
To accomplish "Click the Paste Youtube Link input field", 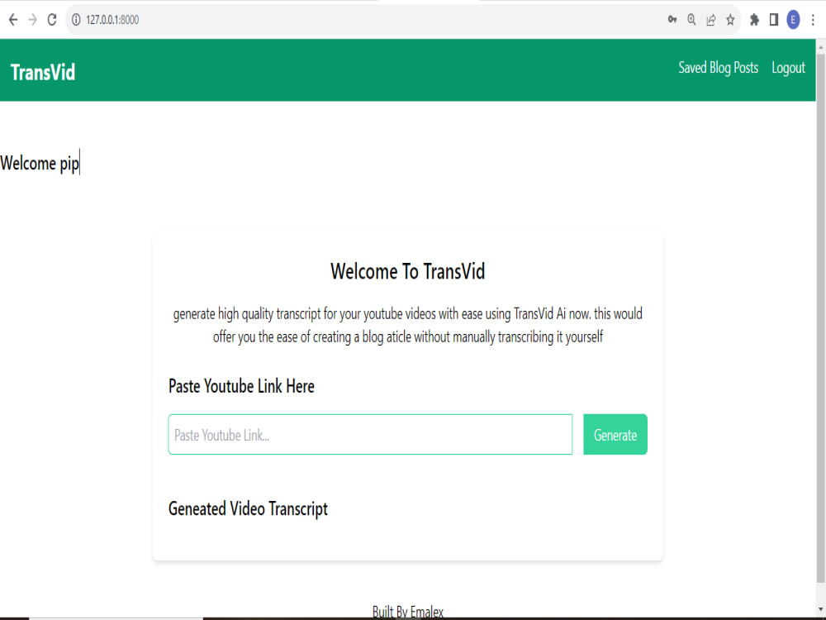I will (370, 434).
